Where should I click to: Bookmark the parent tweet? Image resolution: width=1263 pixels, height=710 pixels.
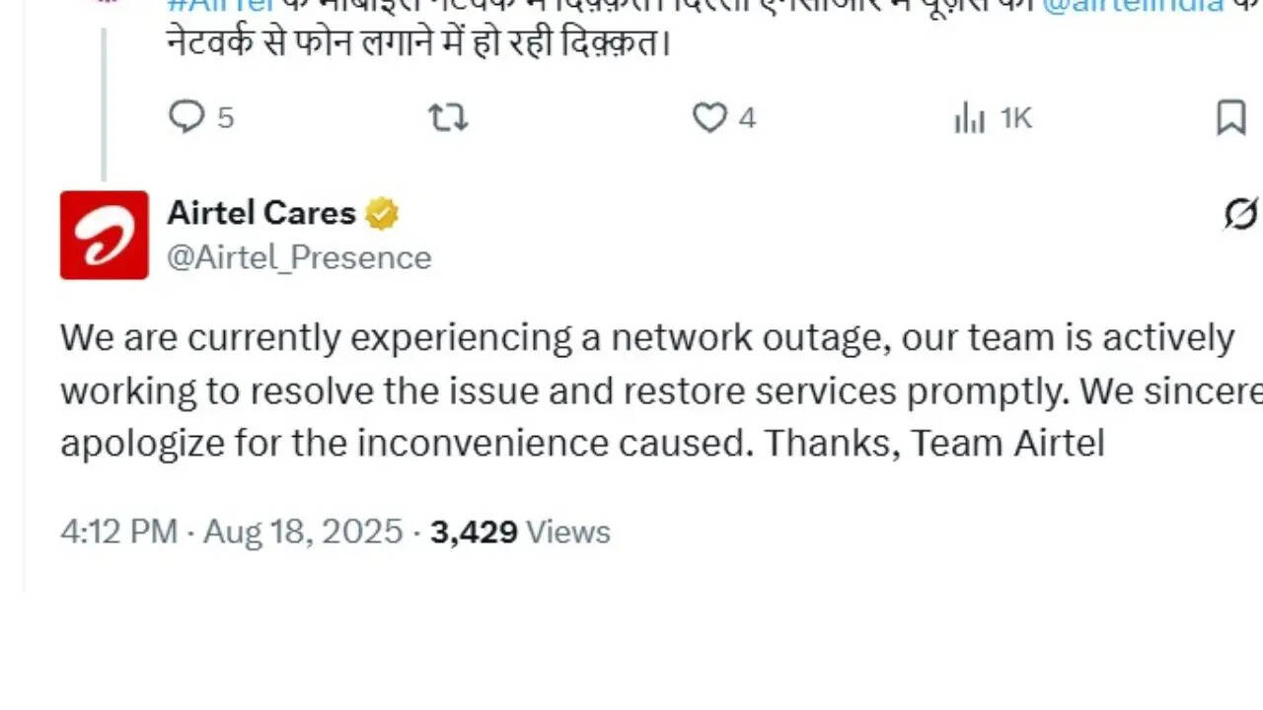coord(1230,118)
